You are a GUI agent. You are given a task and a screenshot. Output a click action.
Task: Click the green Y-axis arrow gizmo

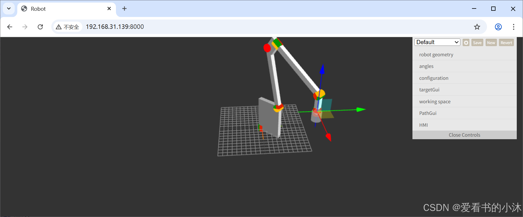point(361,109)
